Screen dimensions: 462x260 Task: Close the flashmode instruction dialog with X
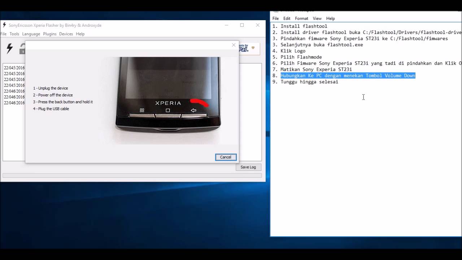(x=234, y=45)
